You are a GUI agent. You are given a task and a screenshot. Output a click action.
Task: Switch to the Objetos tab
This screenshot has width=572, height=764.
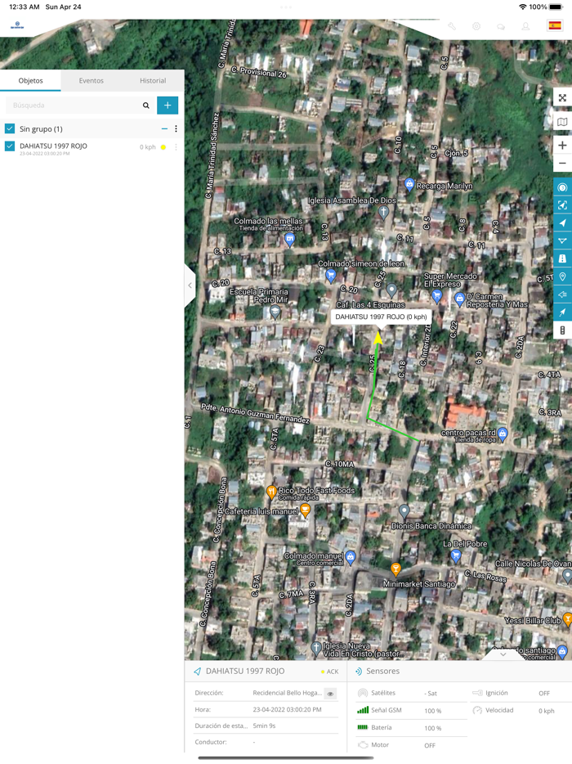pyautogui.click(x=31, y=80)
